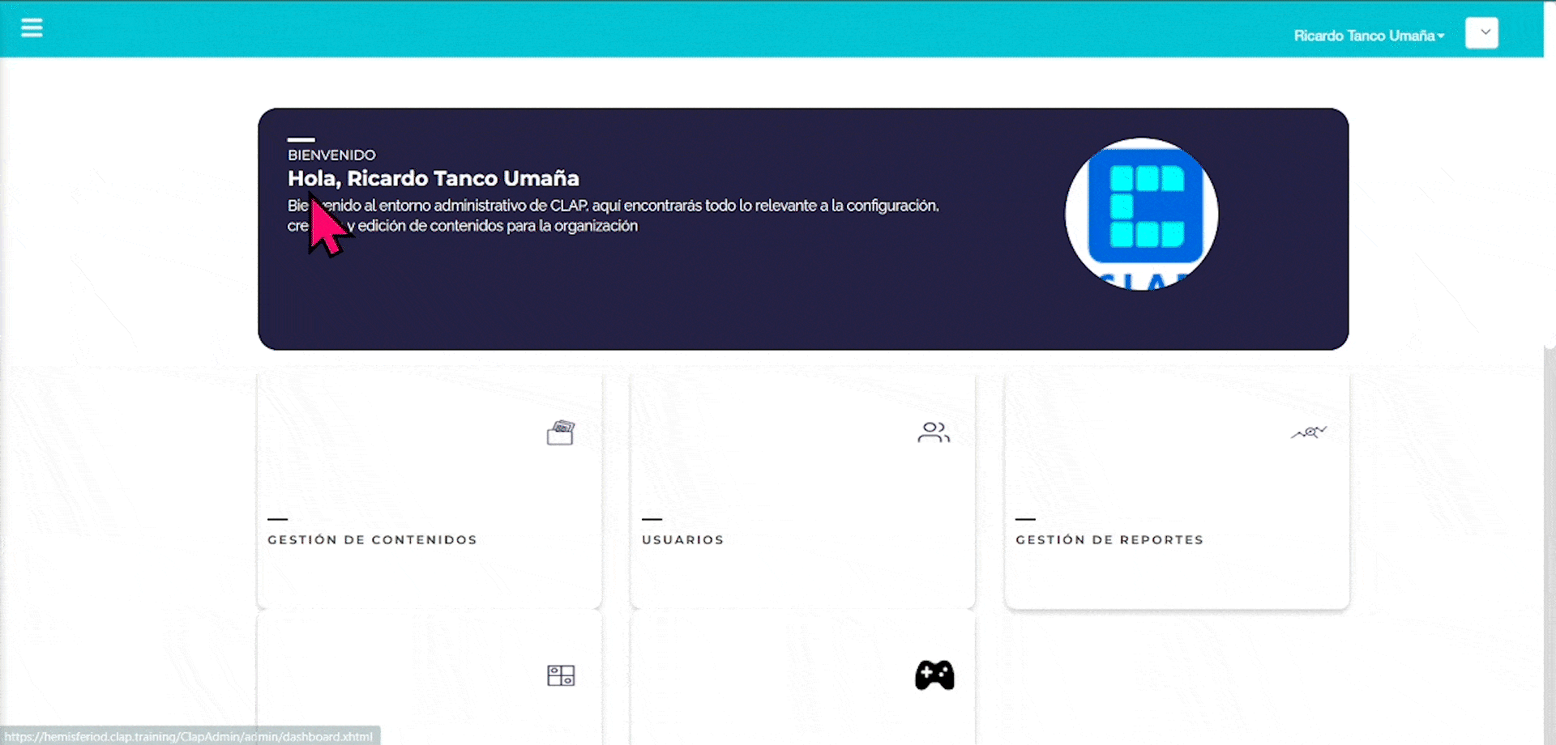
Task: Open the hamburger side menu
Action: pyautogui.click(x=32, y=28)
